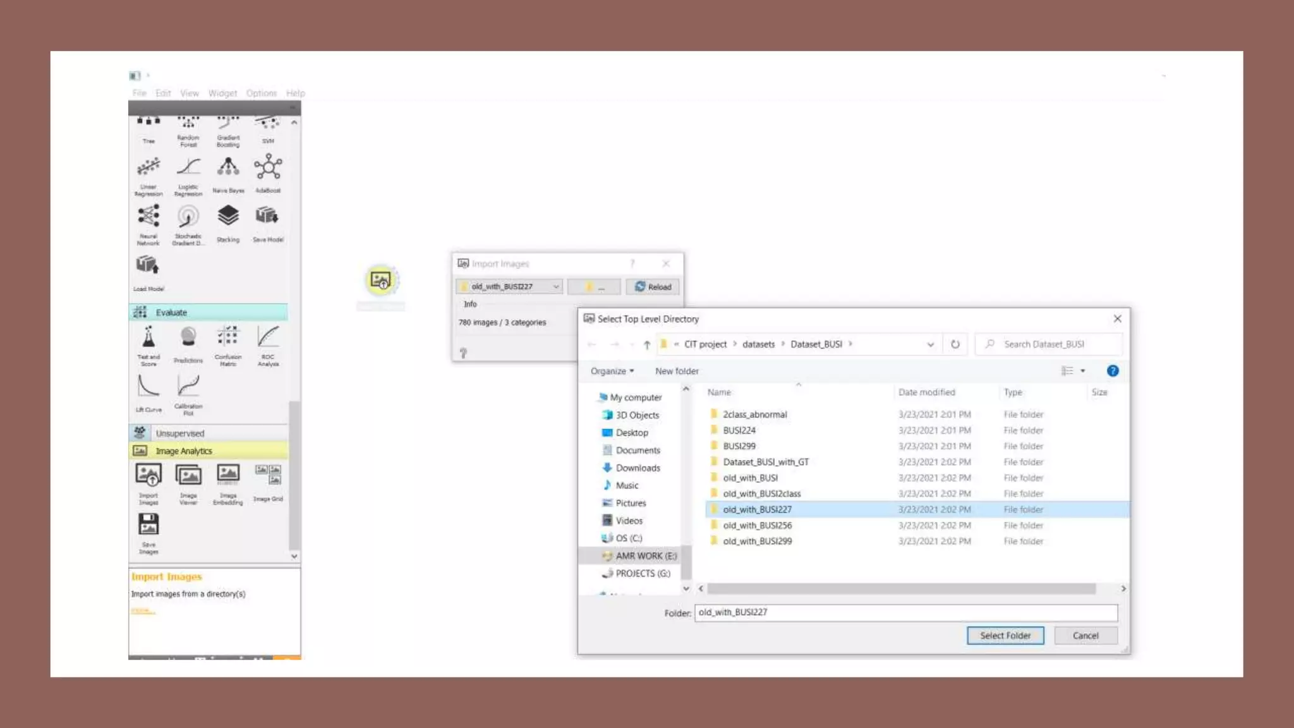Select the Random Forest widget
Image resolution: width=1294 pixels, height=728 pixels.
(x=188, y=131)
